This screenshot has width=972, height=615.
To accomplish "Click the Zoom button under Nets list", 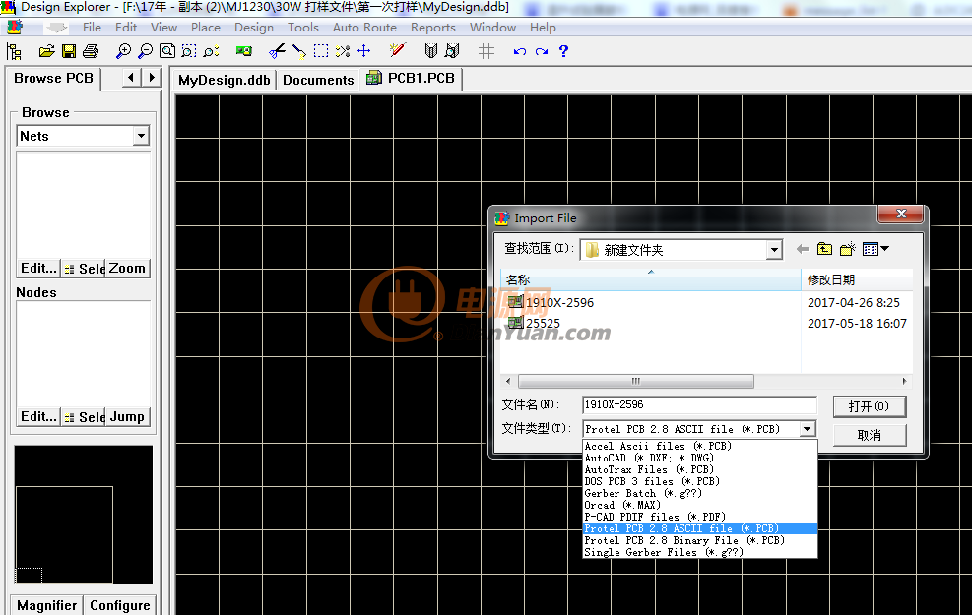I will point(127,269).
